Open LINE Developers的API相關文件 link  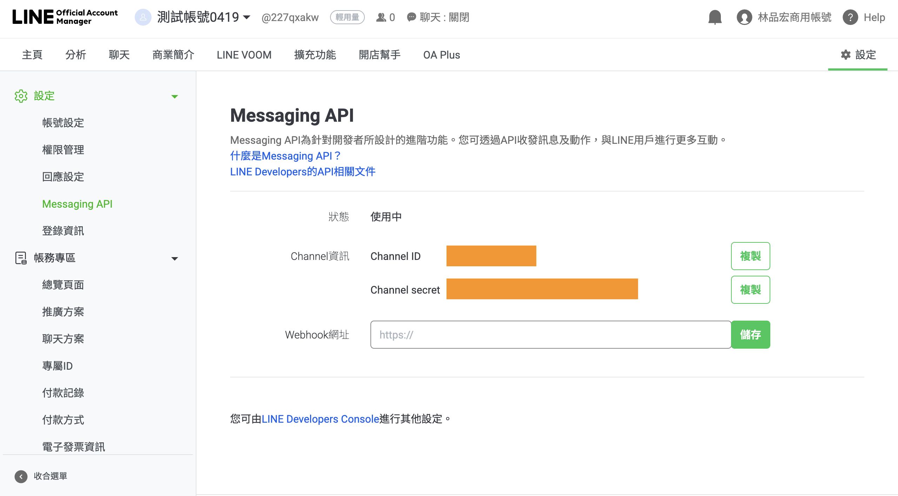(303, 172)
